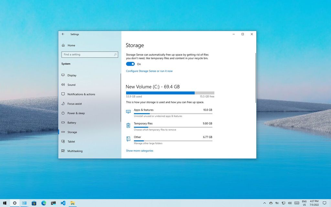Click the Home icon in Settings sidebar
Screen dimensions: 331x207
pos(63,45)
